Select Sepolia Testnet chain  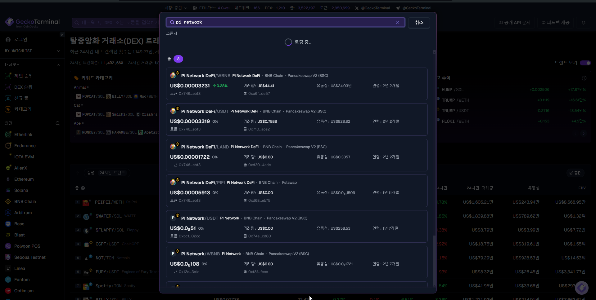(x=26, y=257)
